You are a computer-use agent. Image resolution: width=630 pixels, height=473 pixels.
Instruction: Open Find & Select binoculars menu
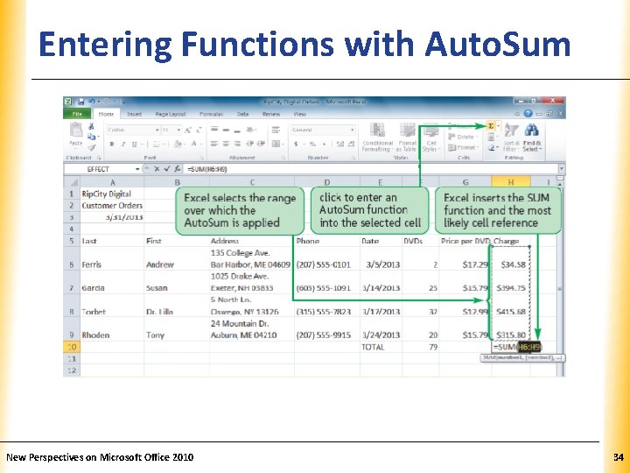tap(532, 138)
